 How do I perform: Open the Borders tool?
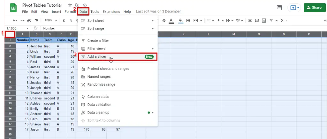pyautogui.click(x=188, y=21)
